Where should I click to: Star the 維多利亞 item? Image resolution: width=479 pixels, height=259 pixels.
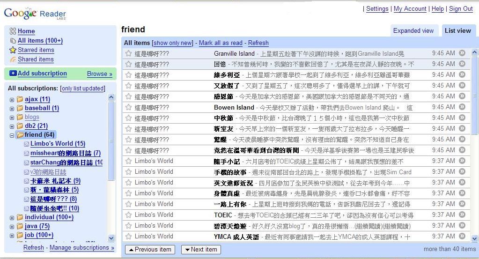(128, 75)
